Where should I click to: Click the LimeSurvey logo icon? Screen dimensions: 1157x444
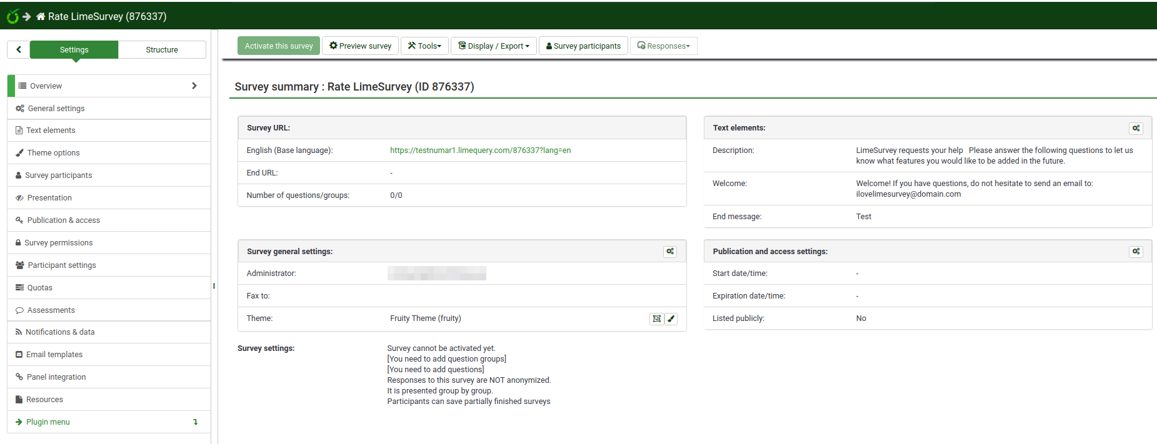[13, 16]
